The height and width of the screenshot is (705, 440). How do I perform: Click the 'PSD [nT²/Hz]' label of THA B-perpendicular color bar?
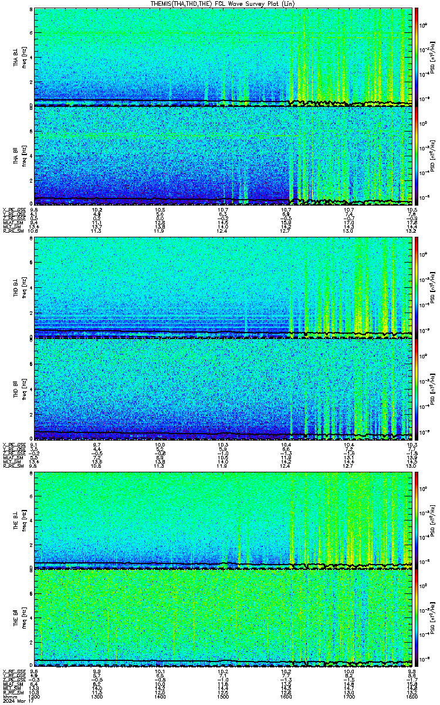433,57
